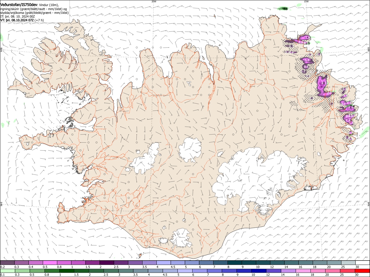Click the 15W longitude label at the top
Viewport: 370px width, 277px height.
click(x=306, y=1)
